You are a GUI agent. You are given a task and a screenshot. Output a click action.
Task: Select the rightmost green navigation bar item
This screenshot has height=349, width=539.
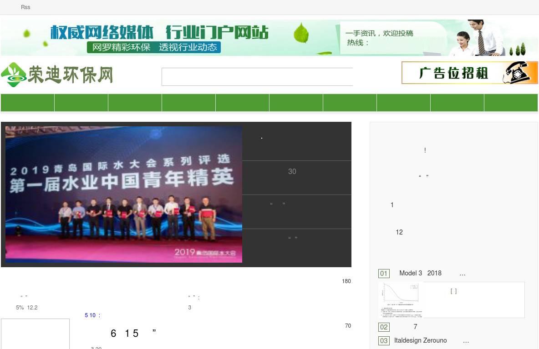[x=511, y=103]
